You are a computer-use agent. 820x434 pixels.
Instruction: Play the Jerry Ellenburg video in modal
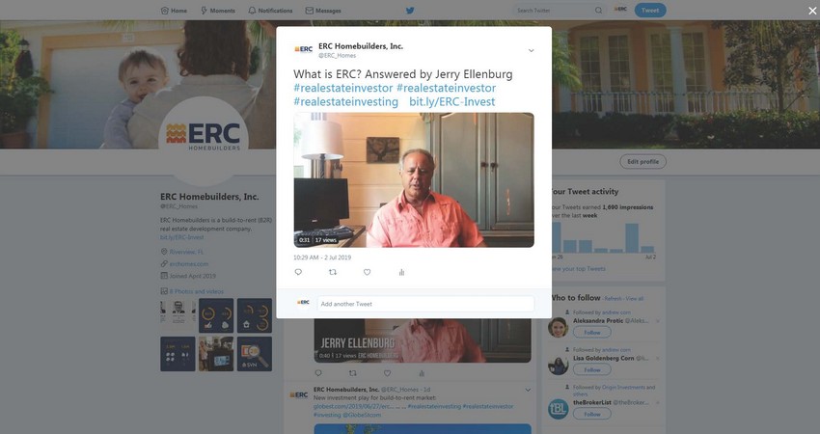pyautogui.click(x=414, y=180)
